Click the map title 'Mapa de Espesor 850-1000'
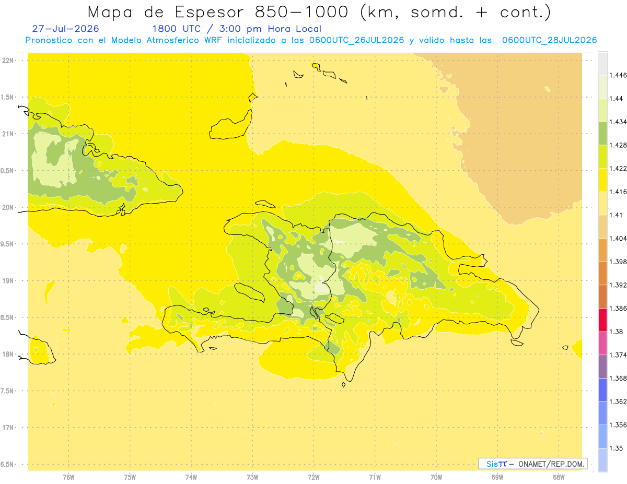627x484 pixels. click(x=218, y=12)
